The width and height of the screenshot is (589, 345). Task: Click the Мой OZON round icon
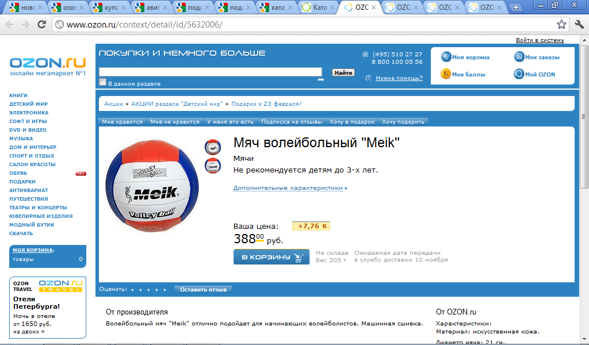(x=519, y=74)
